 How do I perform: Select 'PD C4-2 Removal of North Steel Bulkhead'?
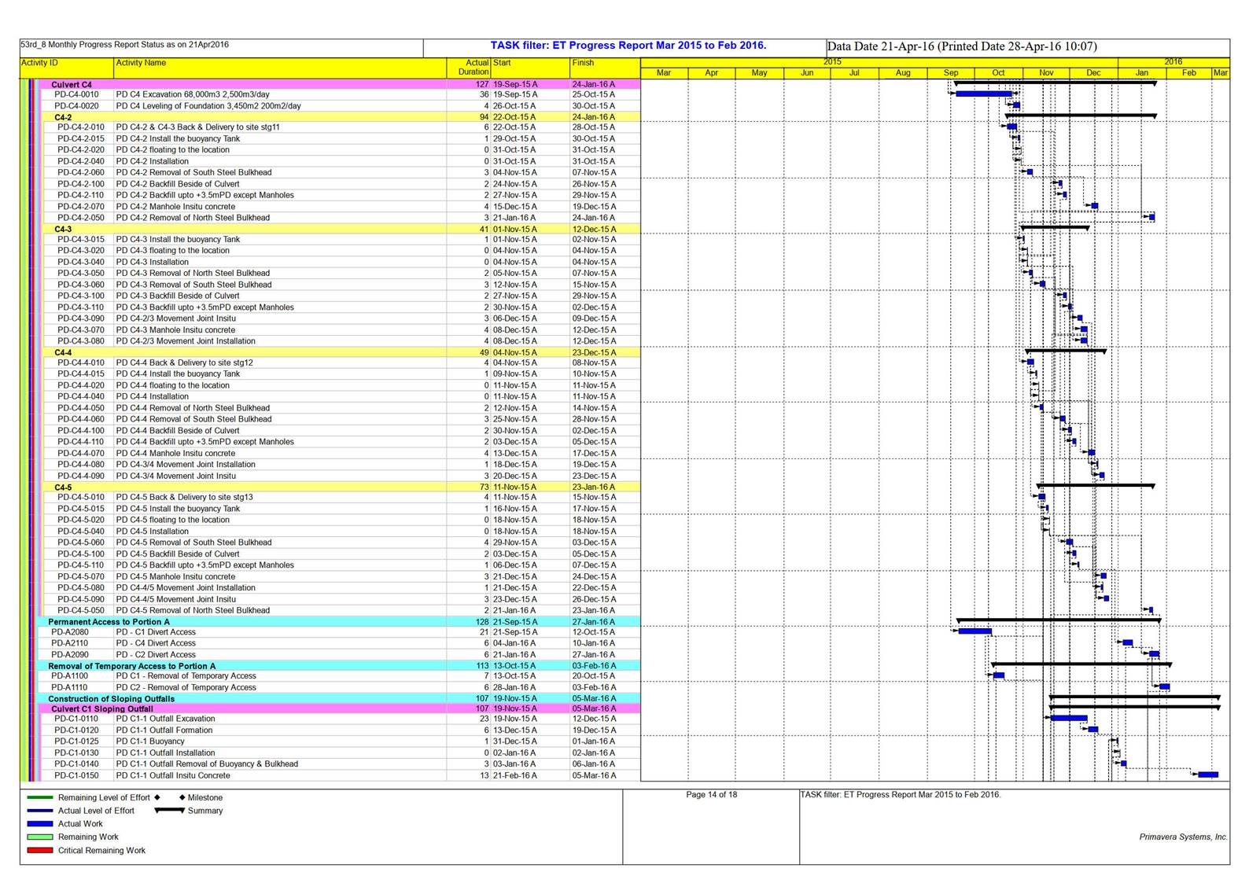pos(193,218)
